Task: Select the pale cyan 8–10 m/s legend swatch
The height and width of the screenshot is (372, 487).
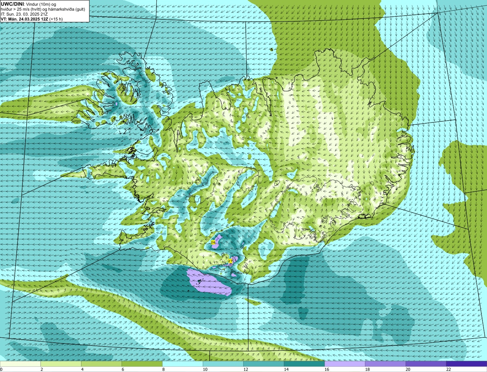Action: click(x=183, y=364)
